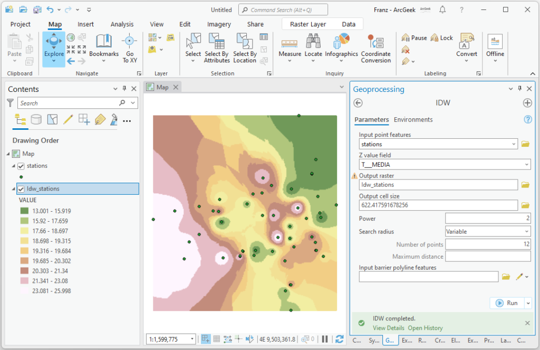
Task: Click the geoprocessing back arrow button
Action: [x=358, y=103]
